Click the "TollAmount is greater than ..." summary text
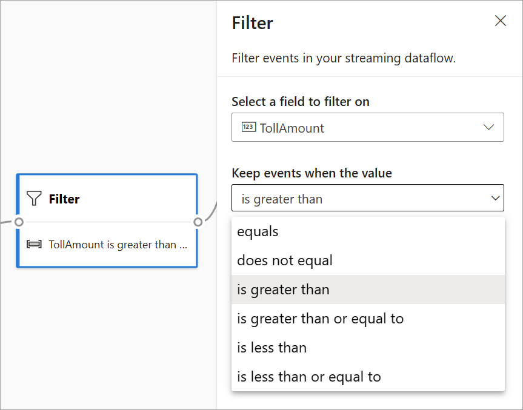The height and width of the screenshot is (410, 523). [114, 245]
